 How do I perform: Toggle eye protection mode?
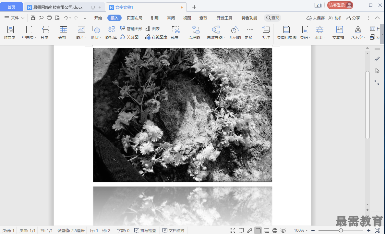[x=283, y=230]
